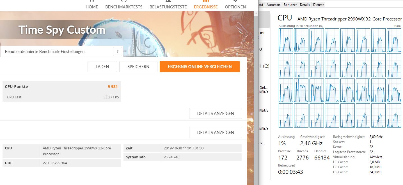Image resolution: width=403 pixels, height=185 pixels.
Task: Click the Time Spy Custom title
Action: point(62,30)
